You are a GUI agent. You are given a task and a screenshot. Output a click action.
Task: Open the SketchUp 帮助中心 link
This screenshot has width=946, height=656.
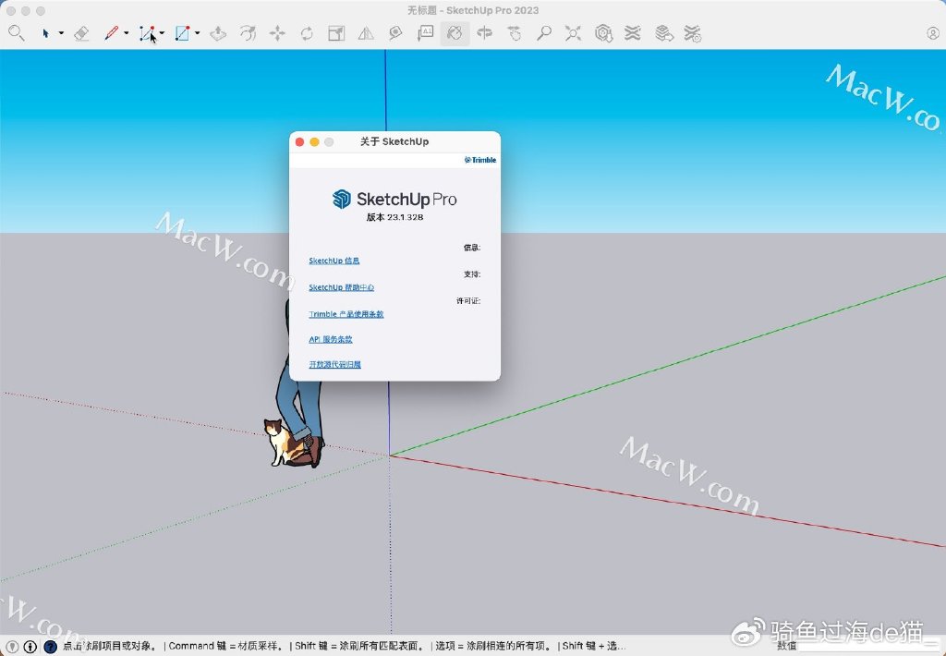click(342, 287)
